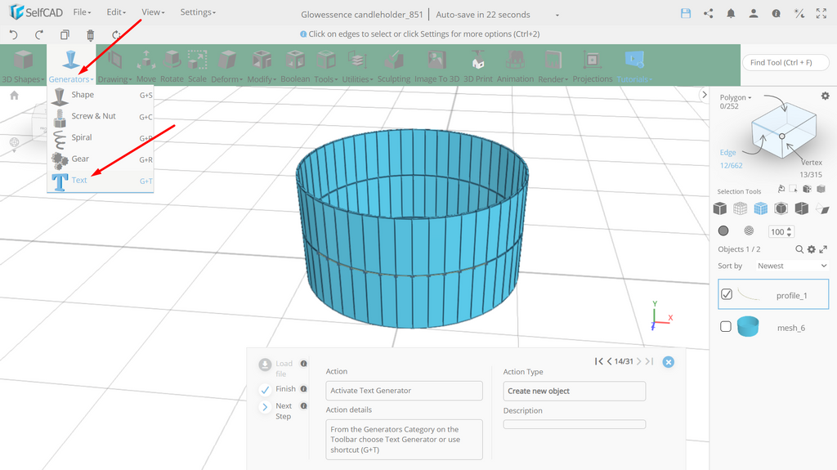
Task: Click the info icon in header
Action: pyautogui.click(x=777, y=14)
